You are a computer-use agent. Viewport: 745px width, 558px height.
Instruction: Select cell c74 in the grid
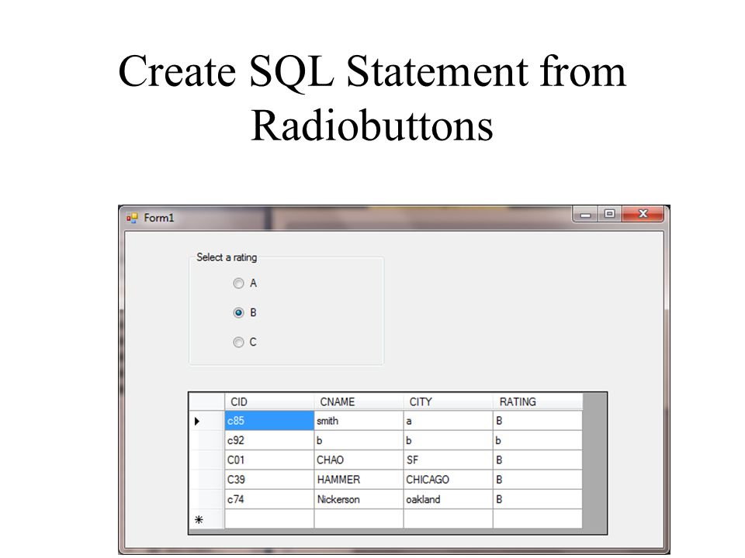269,500
